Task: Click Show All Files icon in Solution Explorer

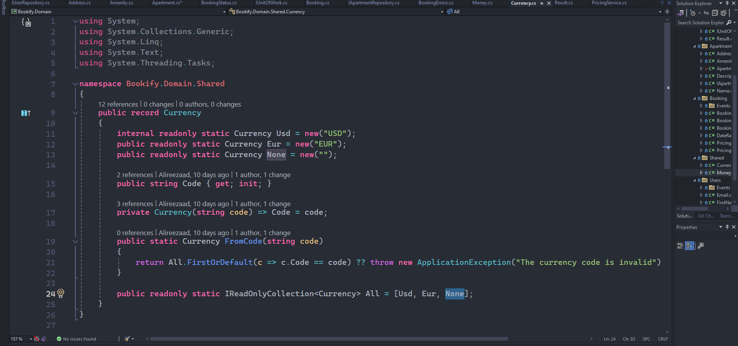Action: coord(723,13)
